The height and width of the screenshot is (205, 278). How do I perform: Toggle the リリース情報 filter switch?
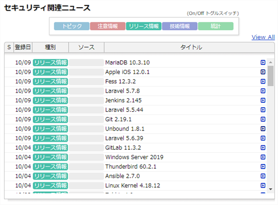pos(144,26)
